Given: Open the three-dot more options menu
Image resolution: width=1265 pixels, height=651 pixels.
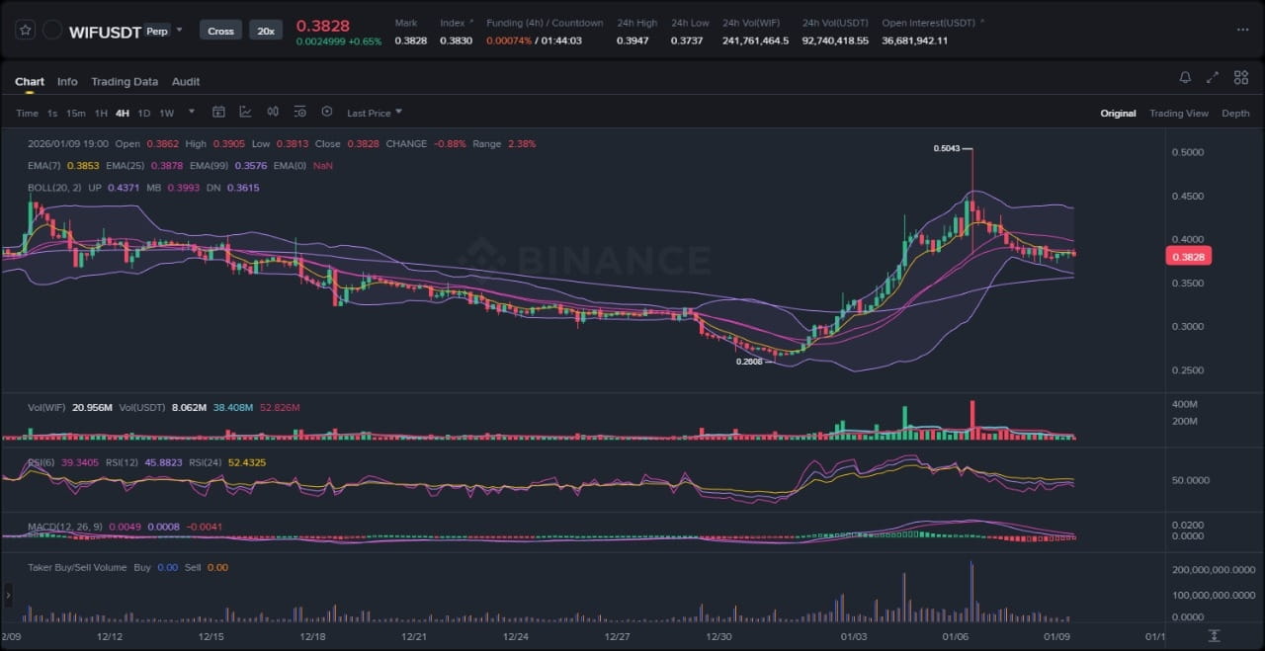Looking at the screenshot, I should point(1242,30).
